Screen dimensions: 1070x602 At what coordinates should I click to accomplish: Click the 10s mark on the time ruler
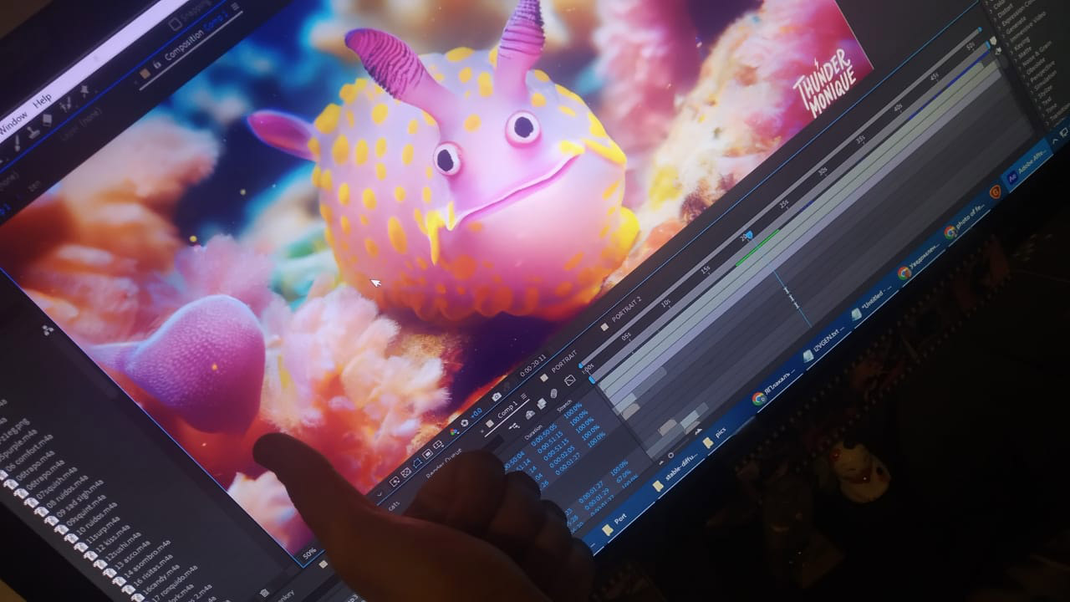coord(665,303)
